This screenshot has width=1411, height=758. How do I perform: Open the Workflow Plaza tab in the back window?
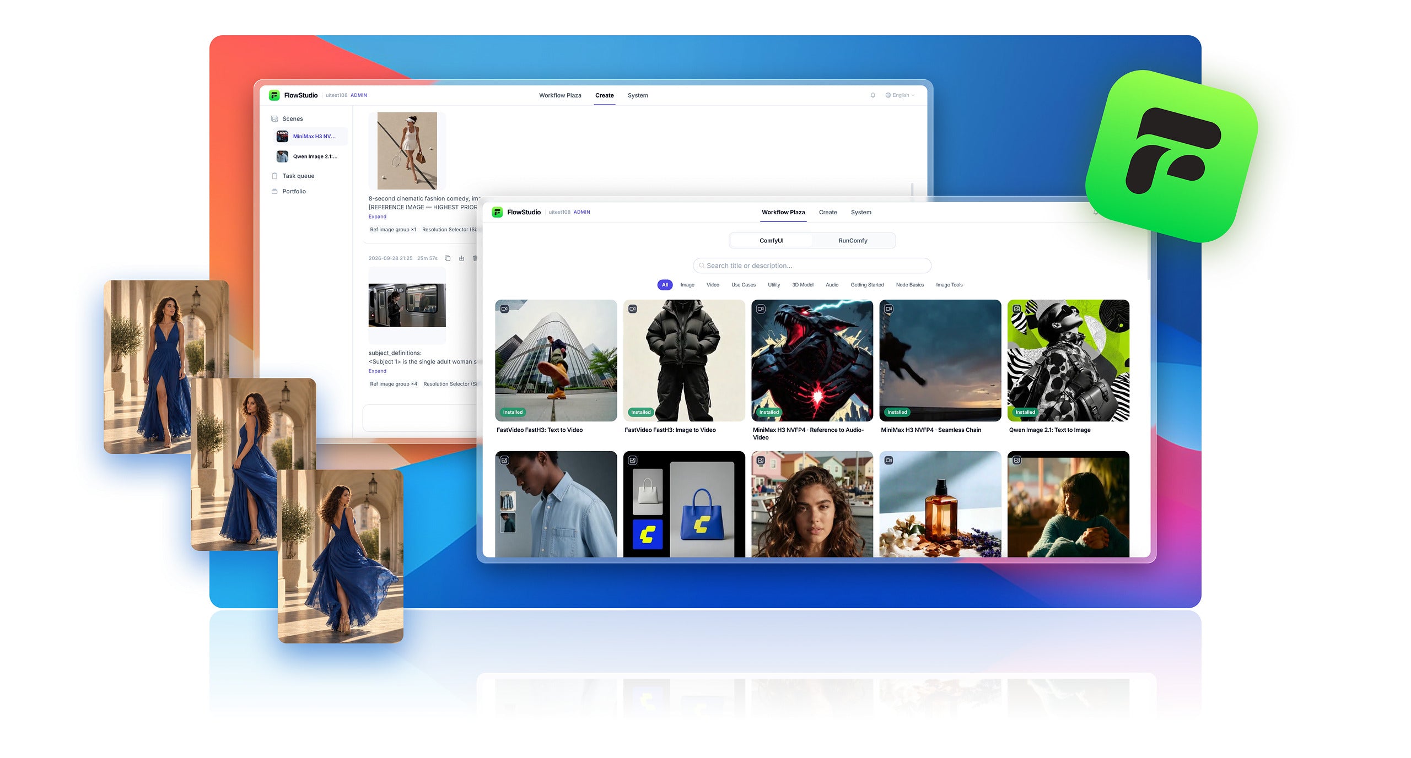[560, 95]
